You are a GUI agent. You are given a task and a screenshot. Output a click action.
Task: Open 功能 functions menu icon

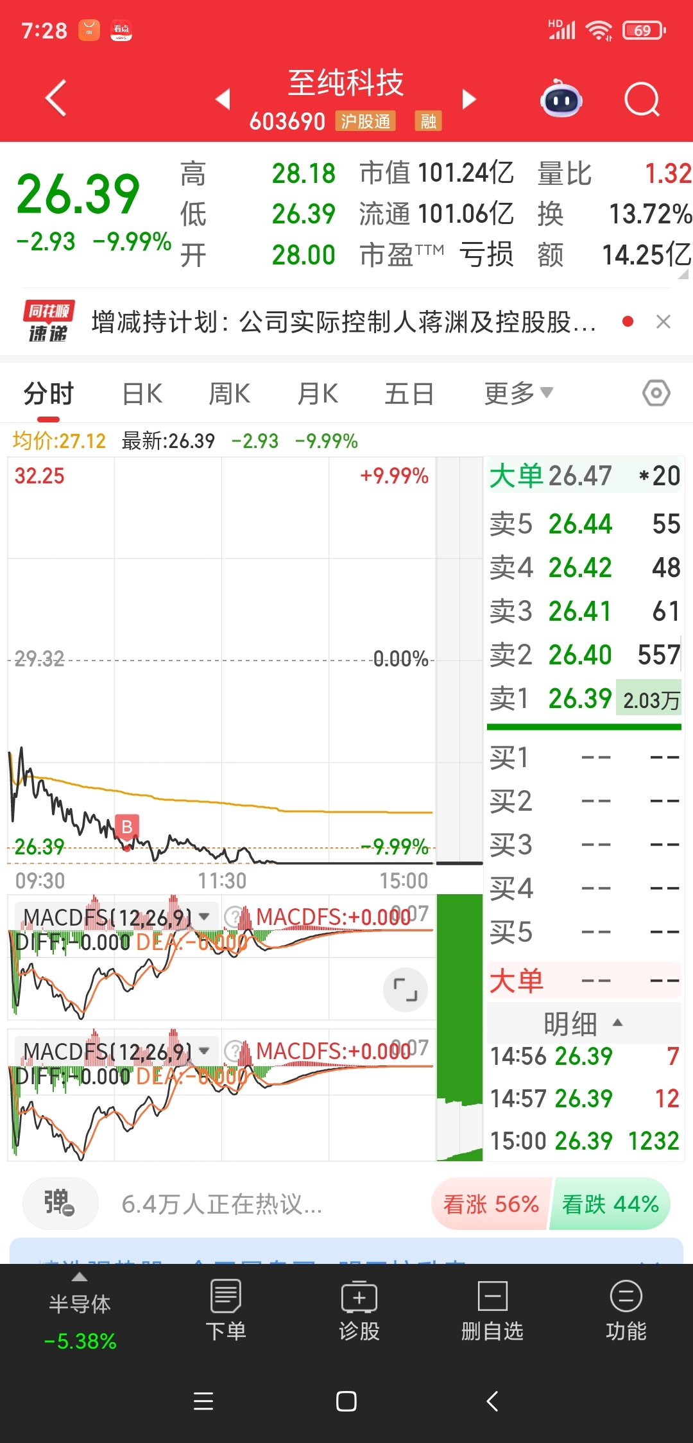click(626, 1310)
